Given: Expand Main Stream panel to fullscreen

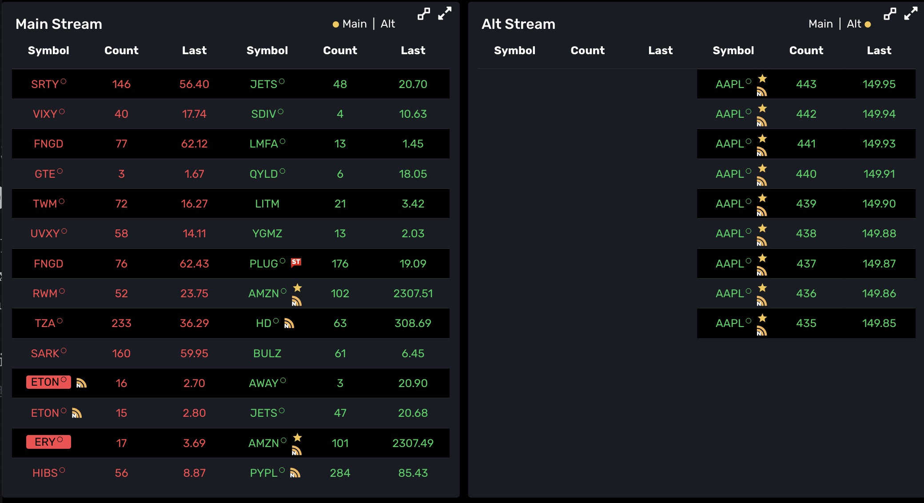Looking at the screenshot, I should pyautogui.click(x=445, y=14).
